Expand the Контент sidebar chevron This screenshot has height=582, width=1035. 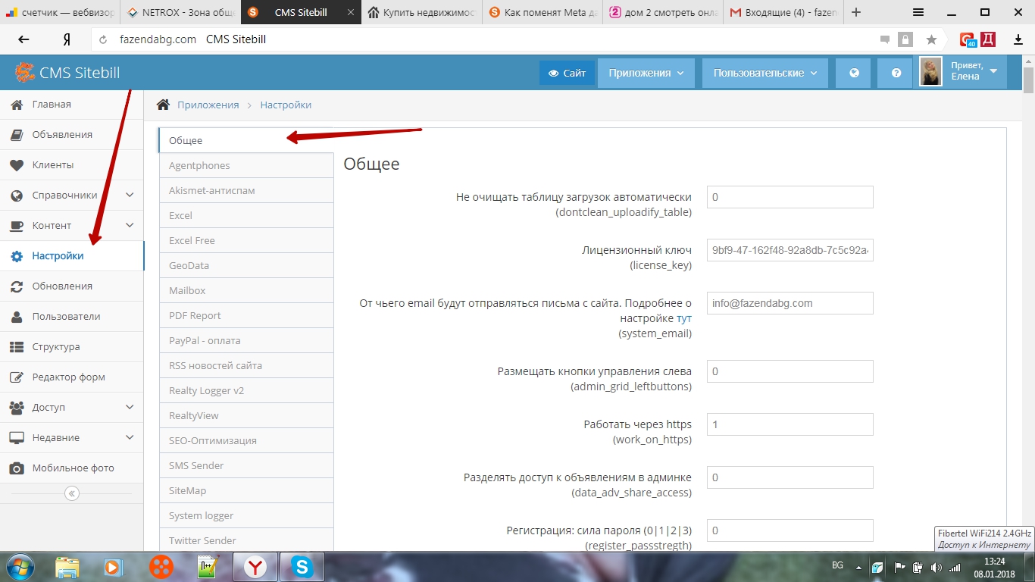coord(130,225)
